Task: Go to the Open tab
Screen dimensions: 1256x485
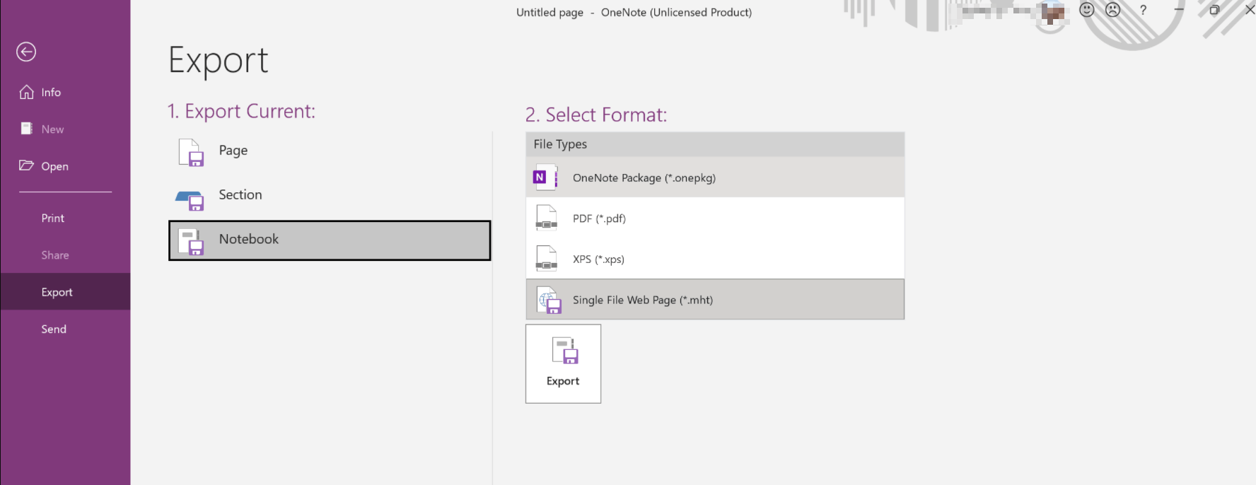Action: pos(65,166)
